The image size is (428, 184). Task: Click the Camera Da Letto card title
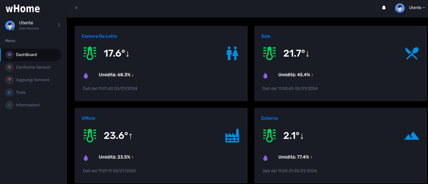coord(99,36)
